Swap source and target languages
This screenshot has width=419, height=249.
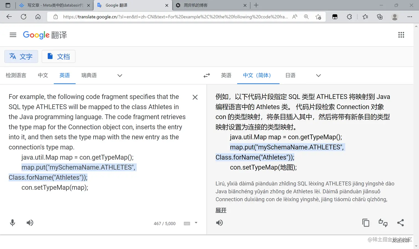pyautogui.click(x=207, y=75)
